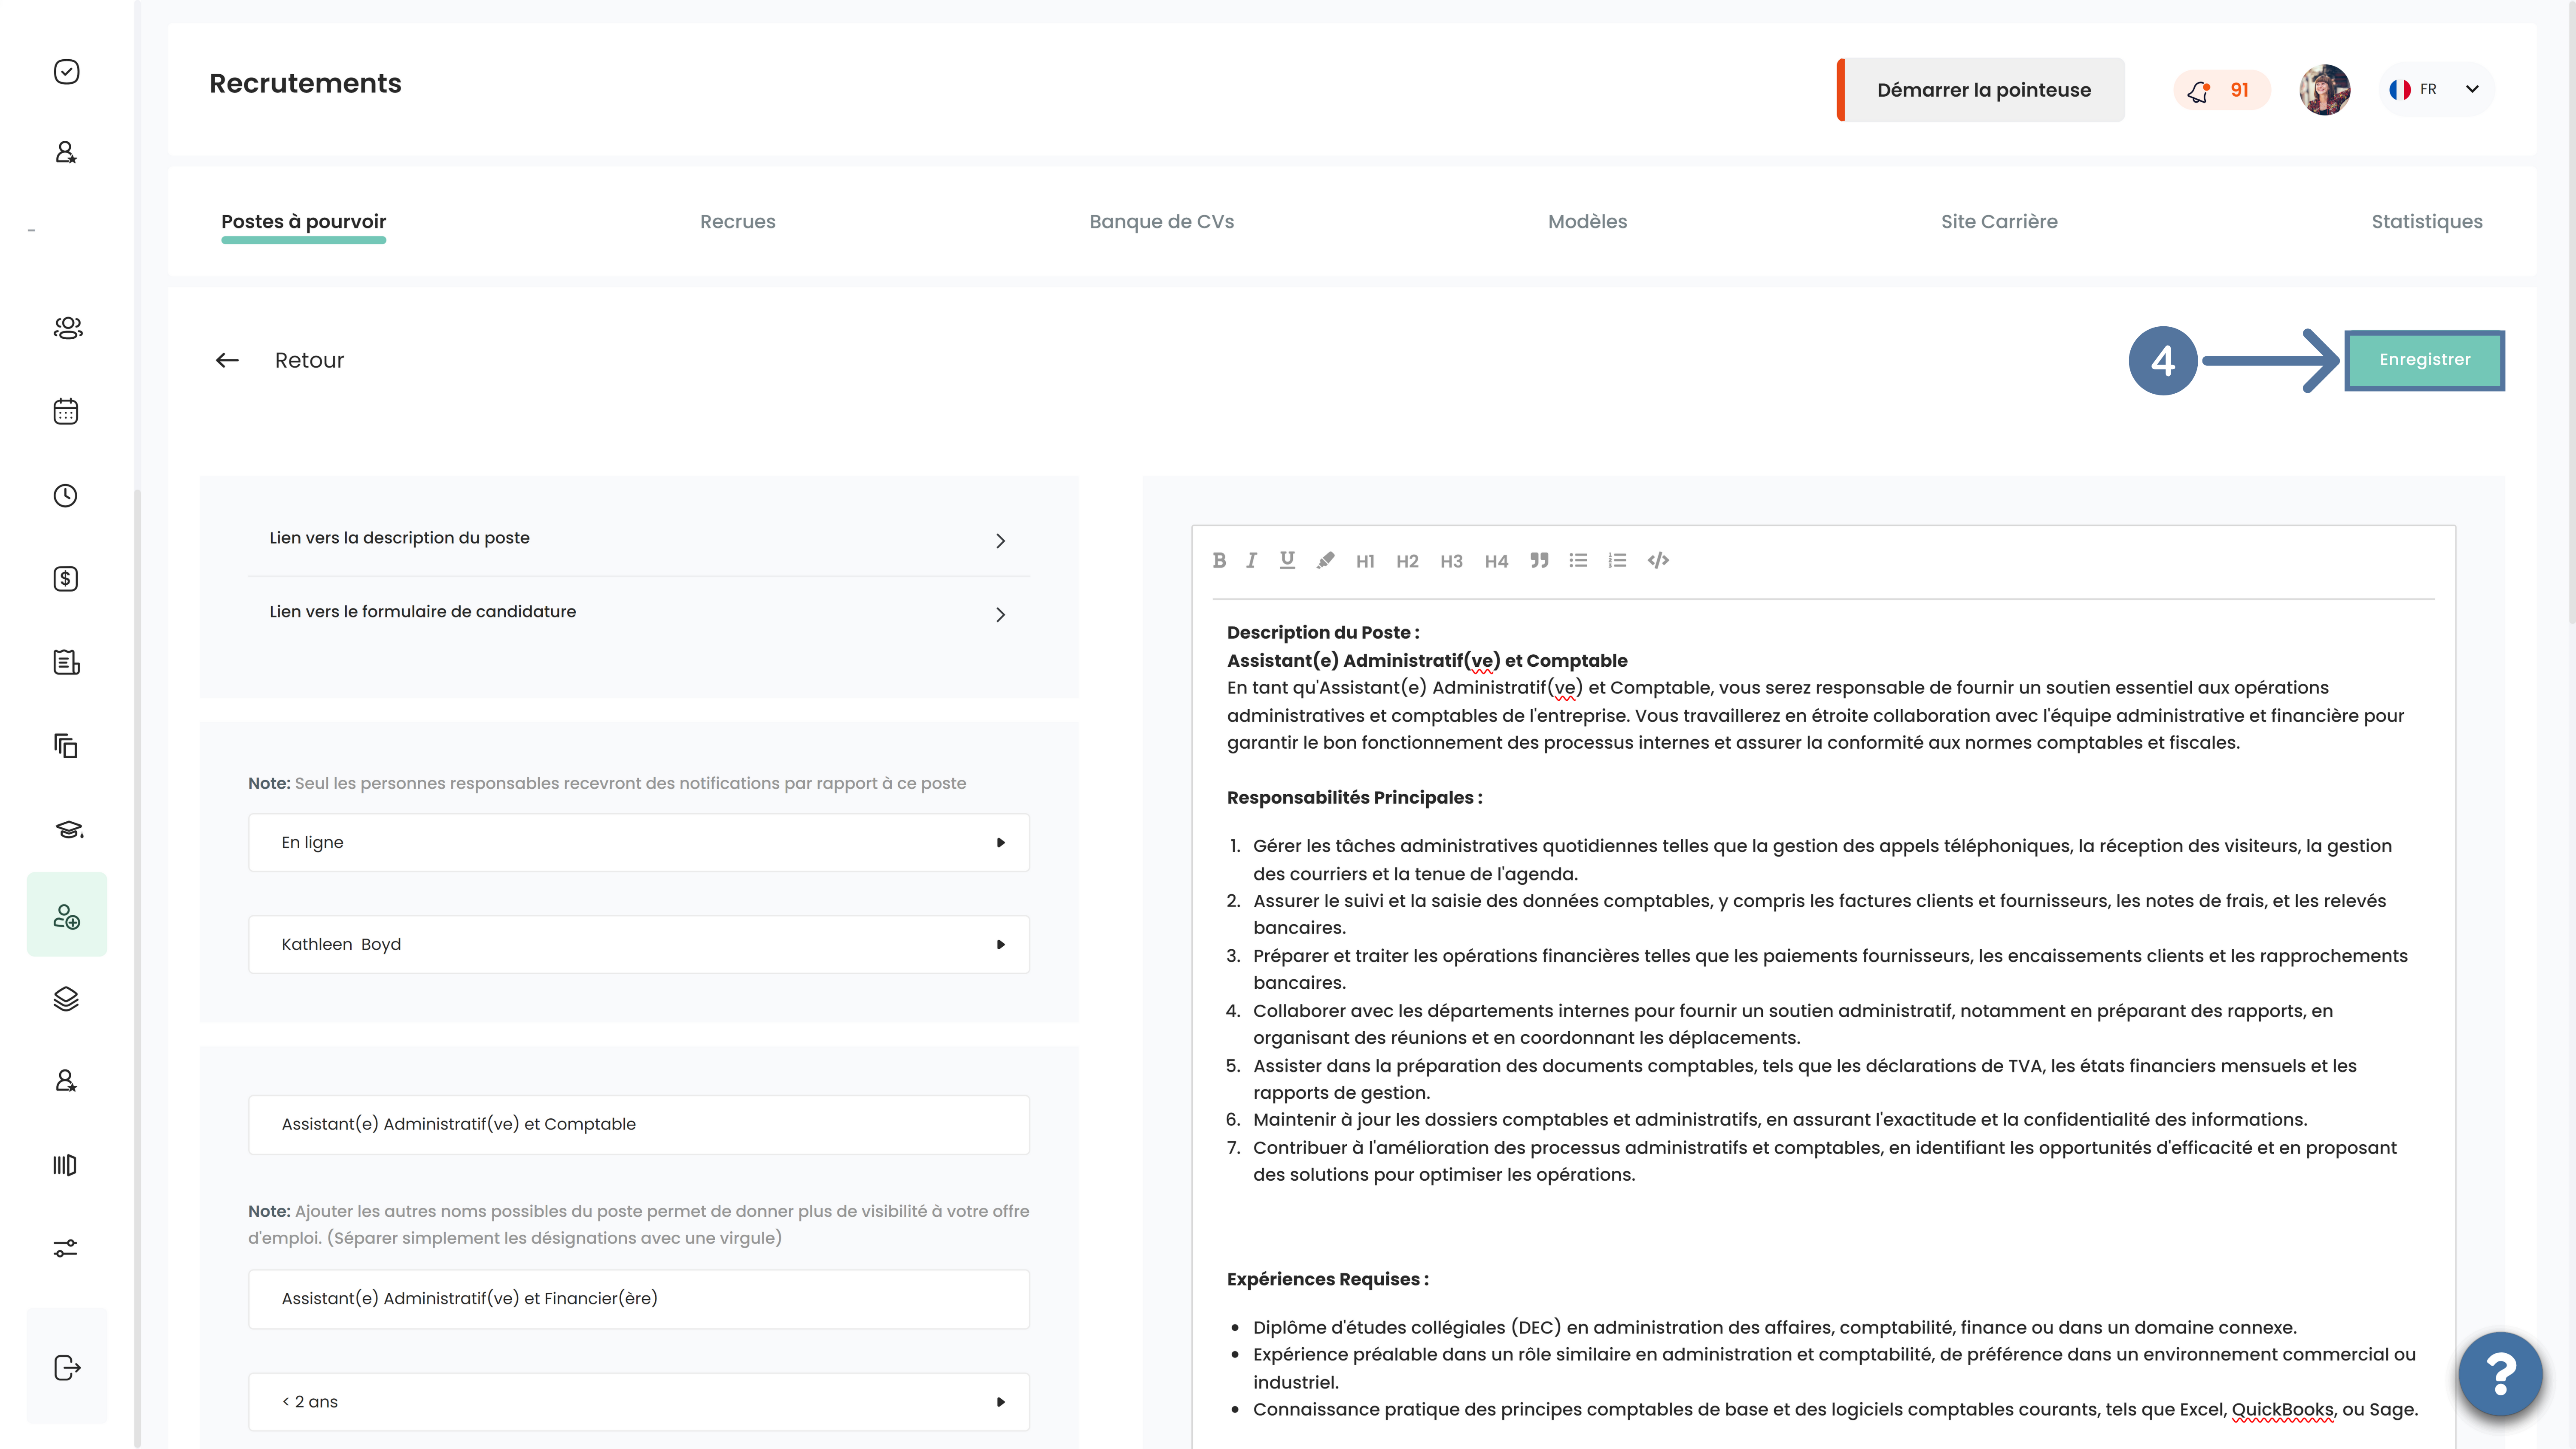Open the report document icon in sidebar

pyautogui.click(x=66, y=662)
